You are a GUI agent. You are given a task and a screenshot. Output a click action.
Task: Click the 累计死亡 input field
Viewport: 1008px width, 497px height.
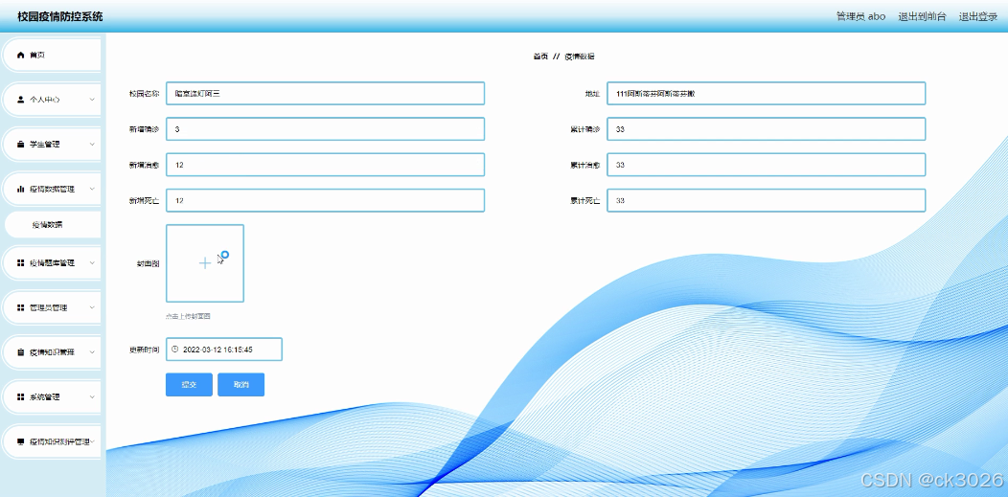[767, 200]
